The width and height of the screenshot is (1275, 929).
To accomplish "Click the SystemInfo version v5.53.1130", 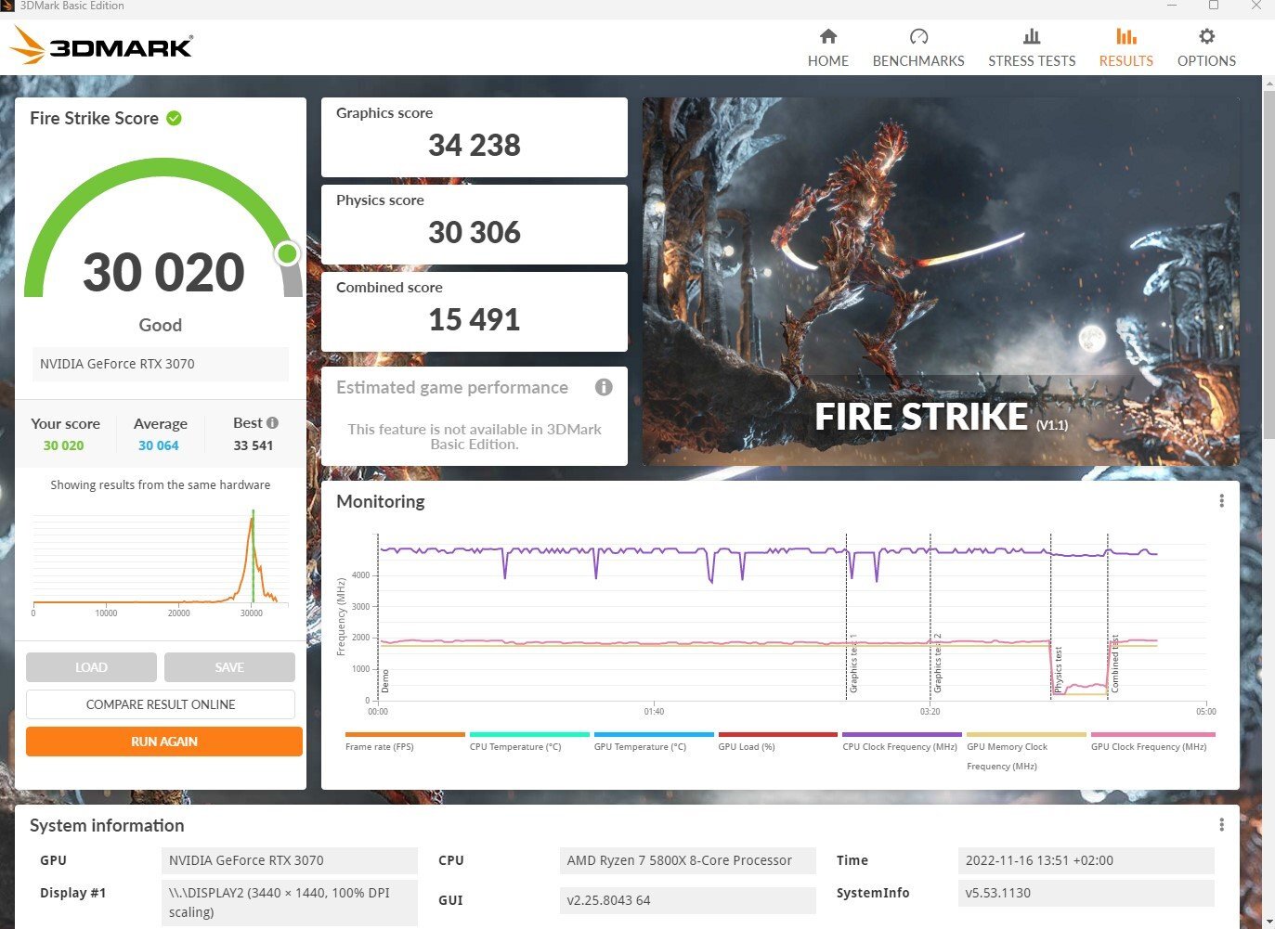I will (x=1086, y=893).
